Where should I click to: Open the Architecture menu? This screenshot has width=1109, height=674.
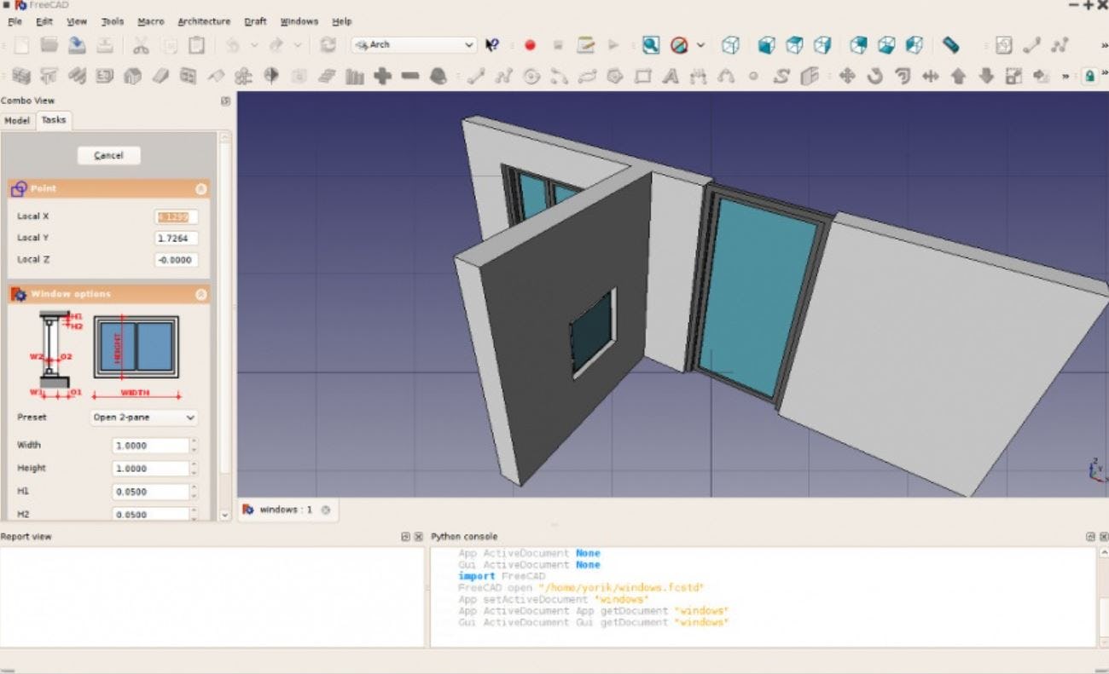(x=204, y=21)
